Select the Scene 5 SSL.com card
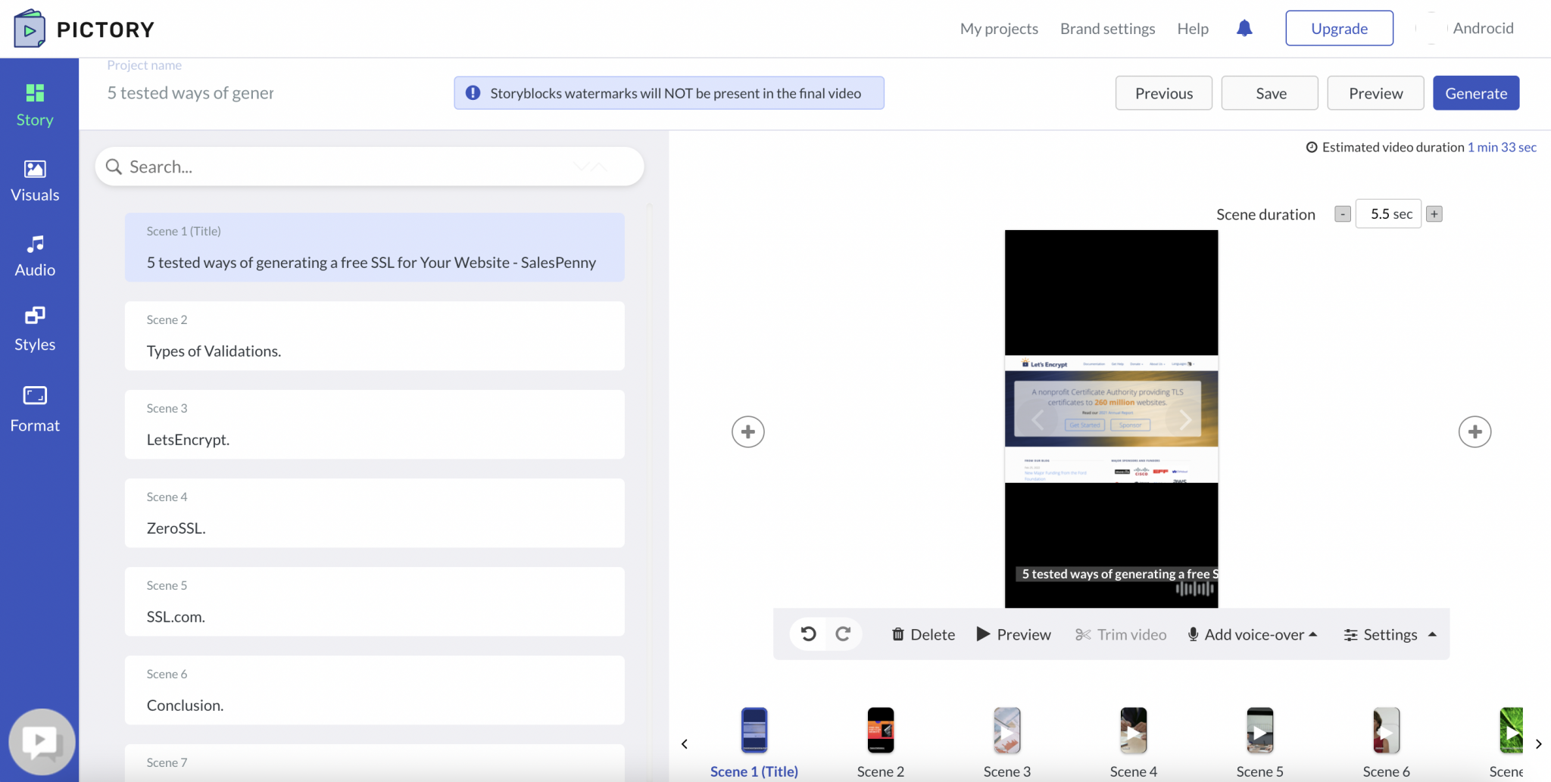1551x782 pixels. (375, 602)
